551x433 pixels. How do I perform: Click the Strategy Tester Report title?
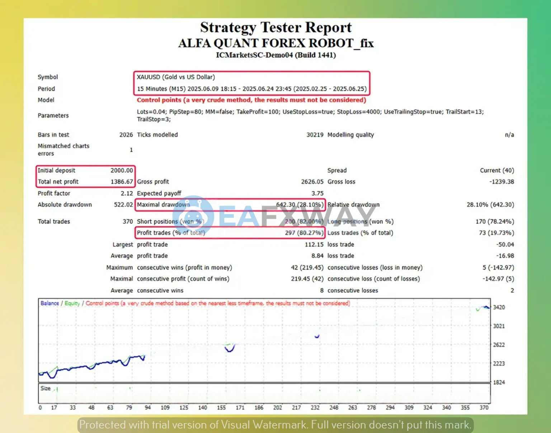point(275,28)
